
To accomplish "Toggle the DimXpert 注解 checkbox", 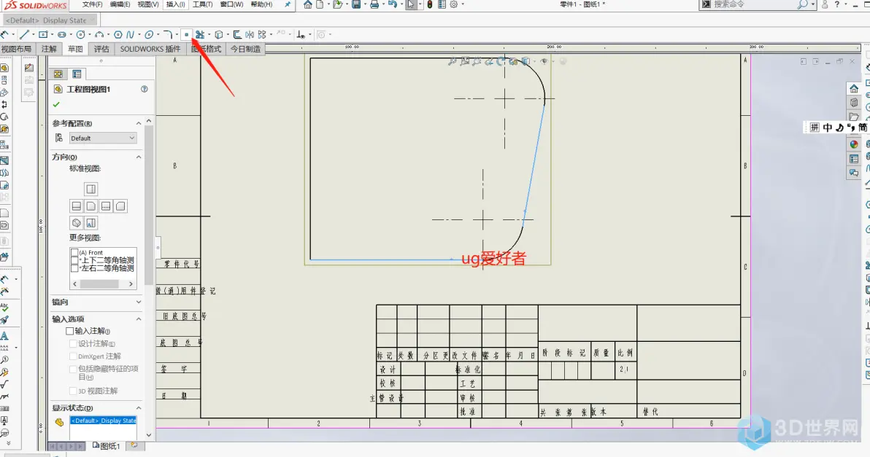I will [73, 356].
